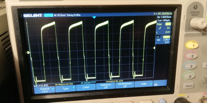
Task: Toggle Statistics Off softkey
Action: click(106, 86)
